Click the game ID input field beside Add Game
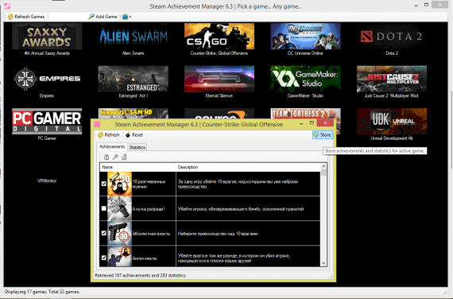The width and height of the screenshot is (453, 299). pyautogui.click(x=68, y=17)
